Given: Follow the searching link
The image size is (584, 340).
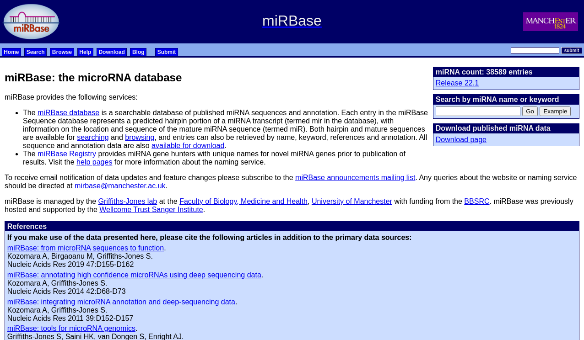Looking at the screenshot, I should coord(93,138).
